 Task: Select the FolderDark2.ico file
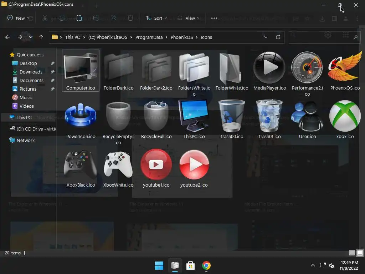[156, 71]
